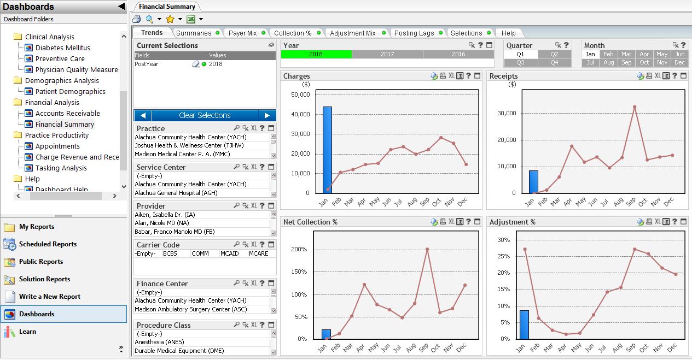Export Receipts chart to Excel via XL
692x360 pixels.
pos(657,76)
